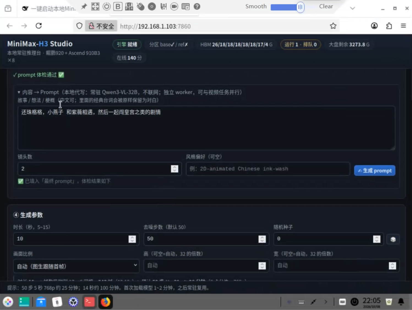Expand the tab list chevron

pyautogui.click(x=353, y=8)
